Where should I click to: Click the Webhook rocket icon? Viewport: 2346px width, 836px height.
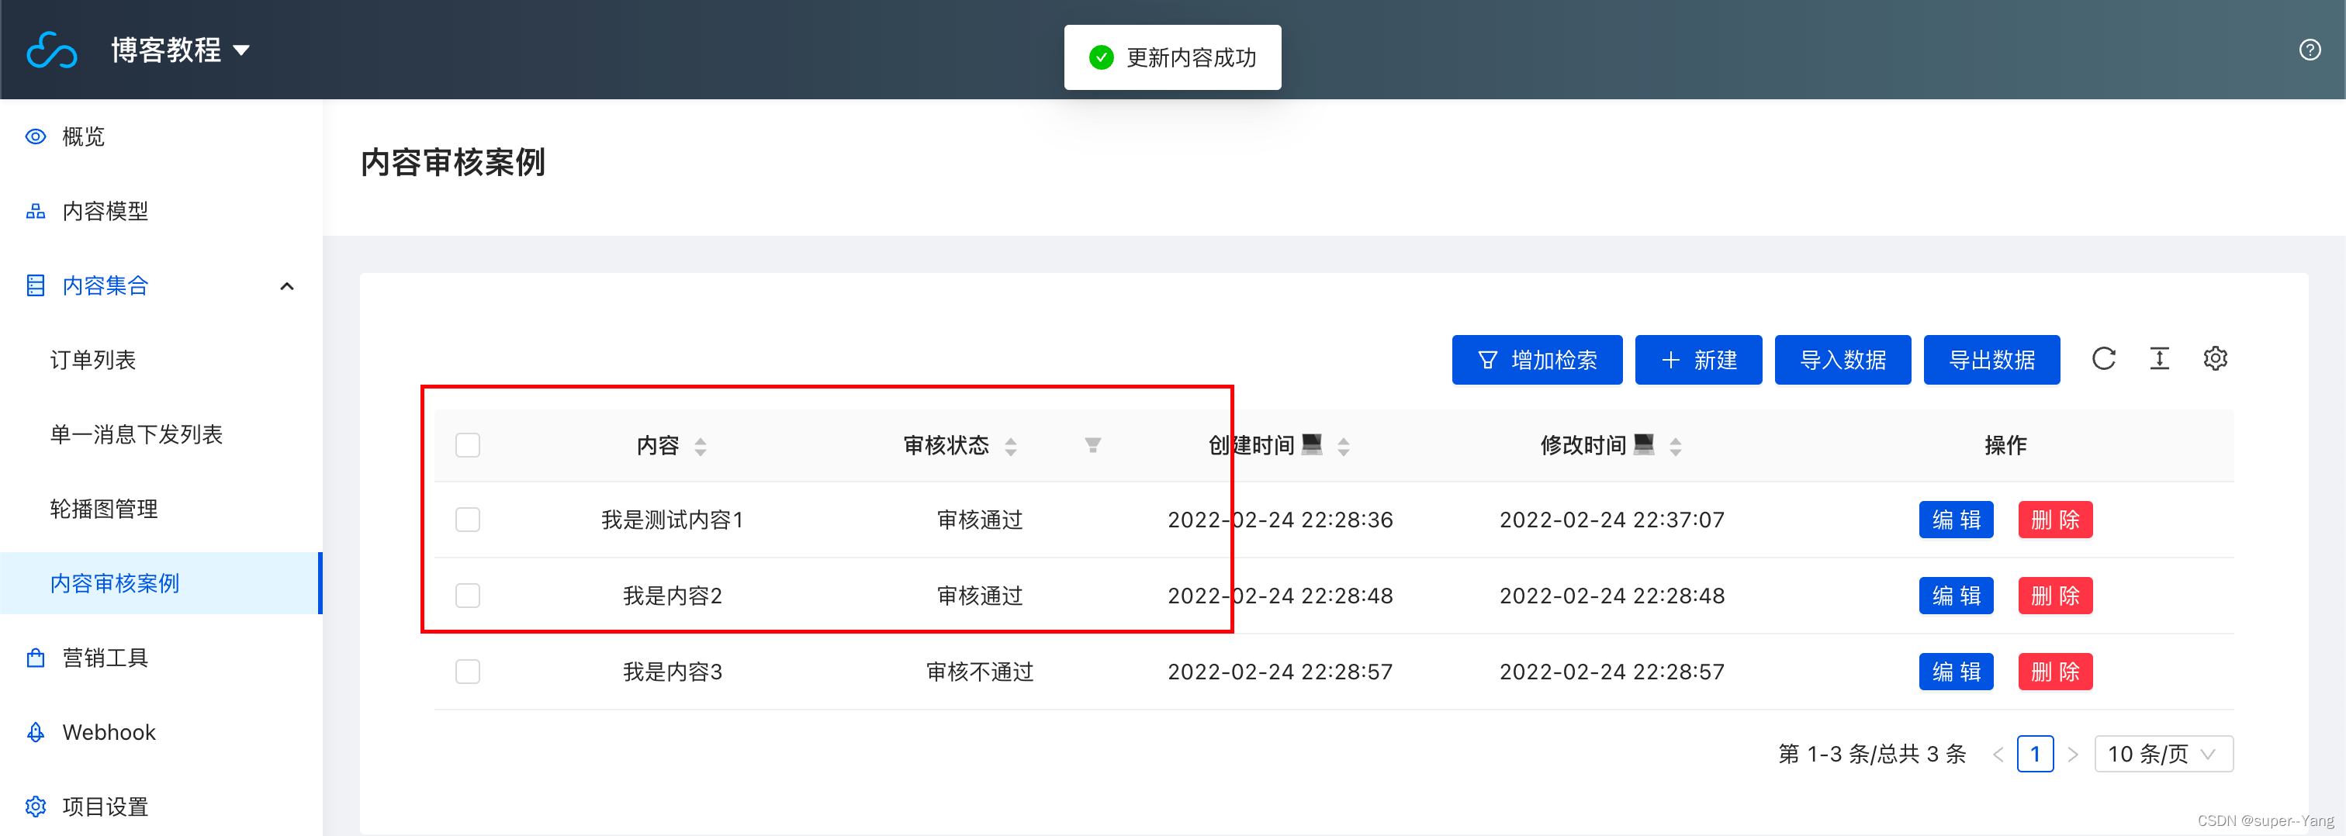(36, 732)
